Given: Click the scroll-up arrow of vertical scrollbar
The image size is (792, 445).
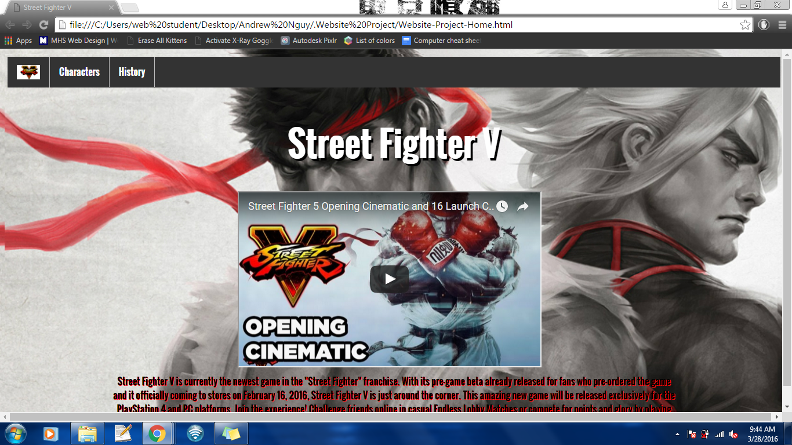Looking at the screenshot, I should (787, 53).
